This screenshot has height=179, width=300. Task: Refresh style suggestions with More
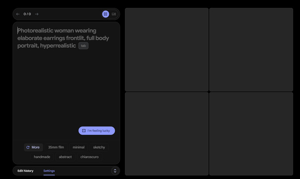point(33,147)
